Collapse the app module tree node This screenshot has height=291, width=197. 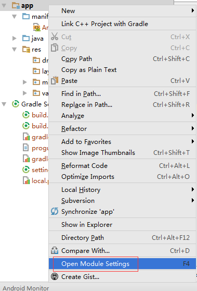point(4,6)
